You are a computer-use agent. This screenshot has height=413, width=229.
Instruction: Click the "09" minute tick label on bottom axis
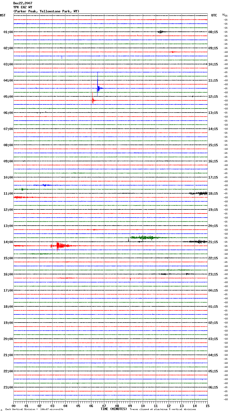[130, 406]
